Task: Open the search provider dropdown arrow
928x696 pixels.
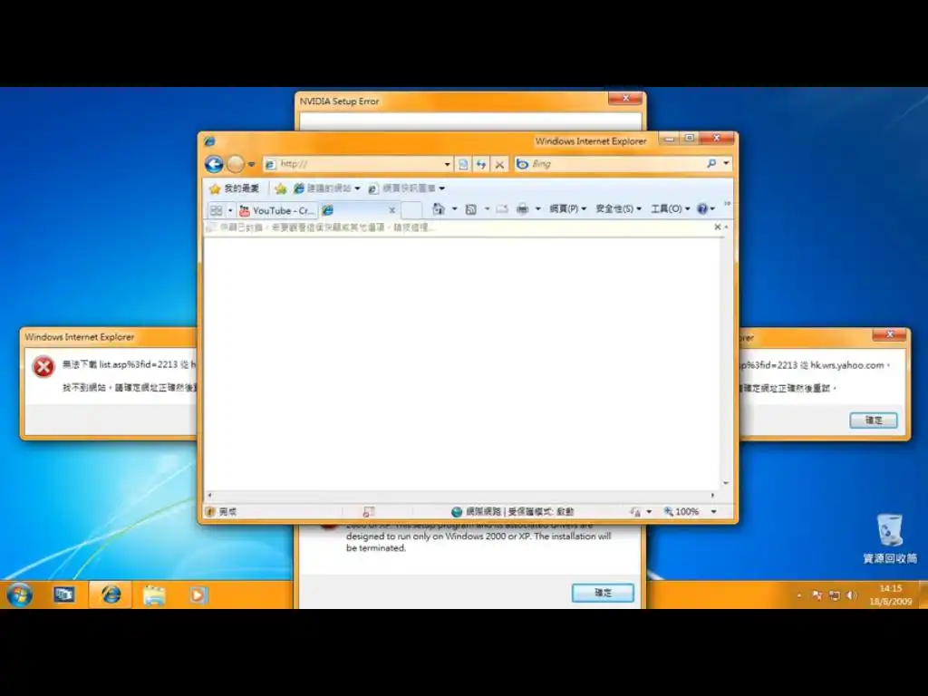Action: tap(726, 163)
